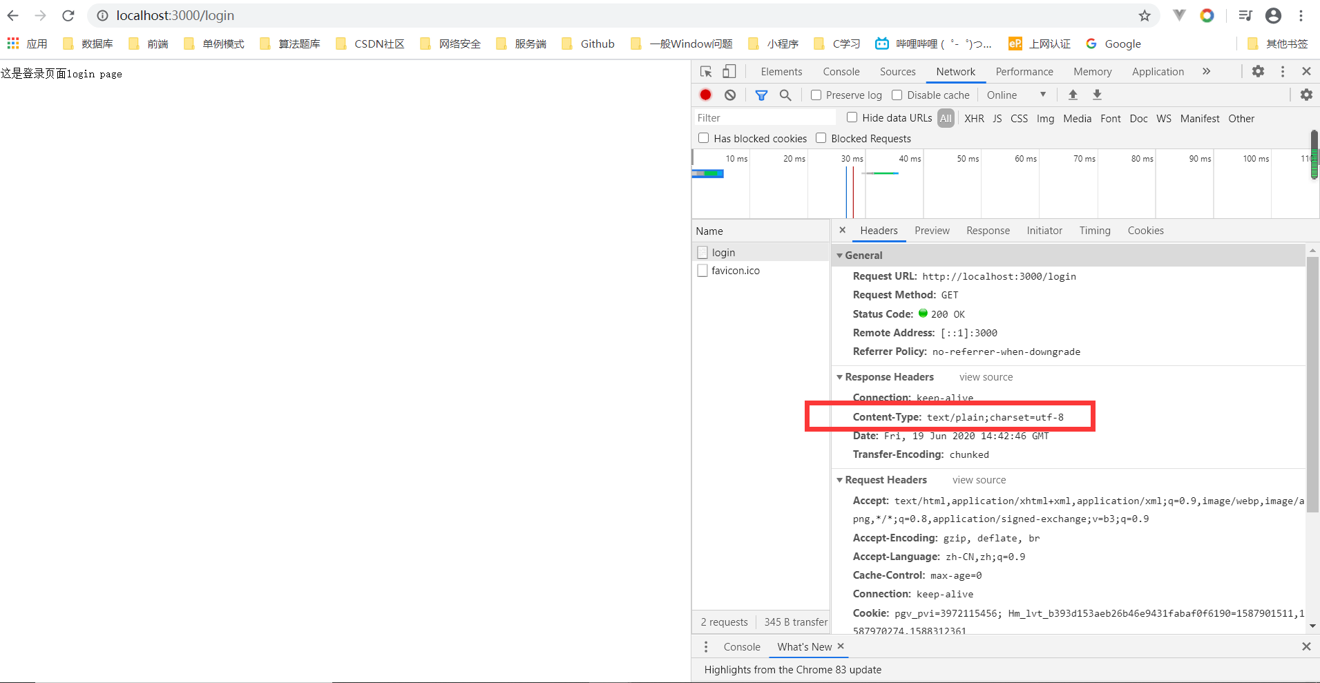Open DevTools customize three-dot menu
Screen dimensions: 1320x683
[x=1283, y=71]
